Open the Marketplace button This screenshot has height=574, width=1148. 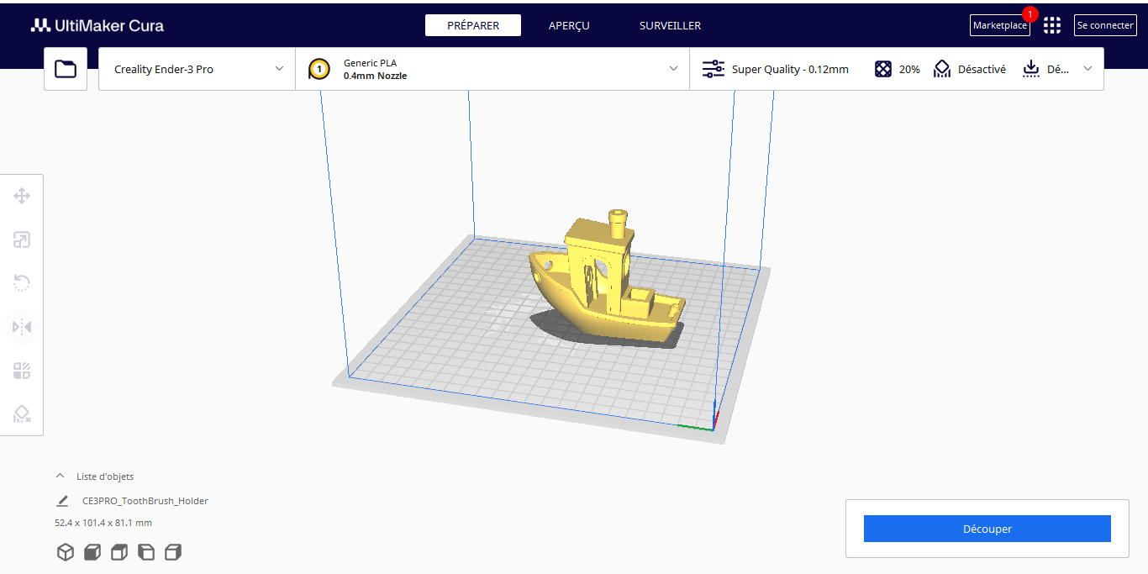click(1000, 25)
